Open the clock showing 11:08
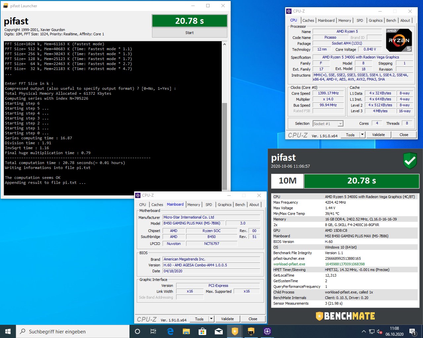Screen dimensions: 423x338 pos(394,331)
